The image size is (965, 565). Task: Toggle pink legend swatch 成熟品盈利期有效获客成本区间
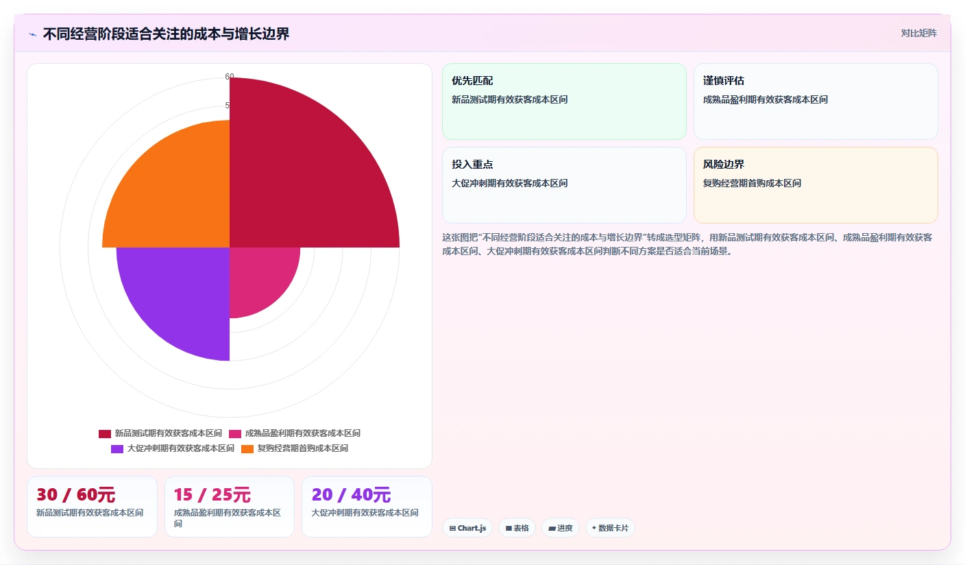click(235, 433)
